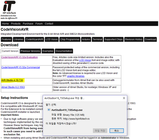
Task: Open the Forum link in nav bar
Action: [39, 24]
